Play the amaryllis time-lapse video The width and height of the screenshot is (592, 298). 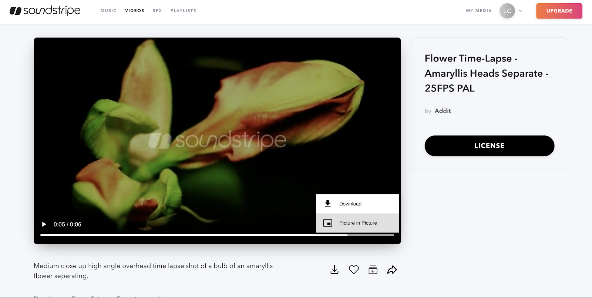click(x=44, y=224)
